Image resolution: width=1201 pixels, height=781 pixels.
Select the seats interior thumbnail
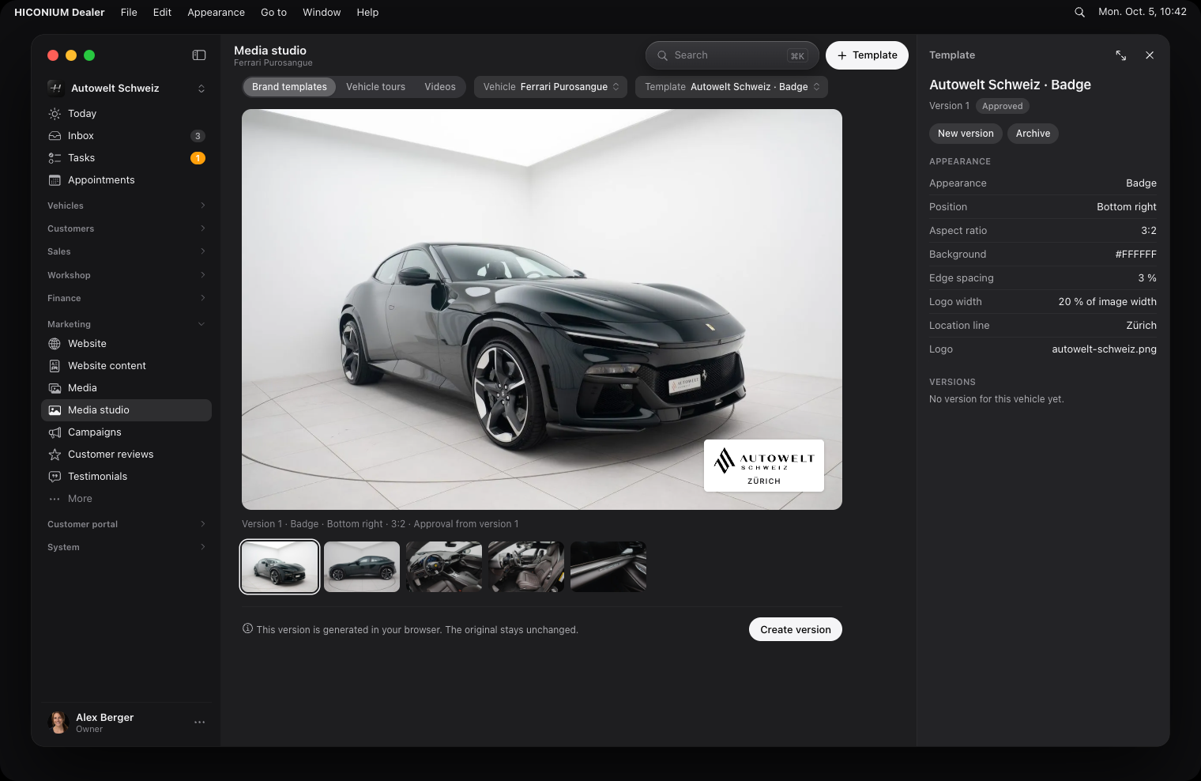point(526,567)
